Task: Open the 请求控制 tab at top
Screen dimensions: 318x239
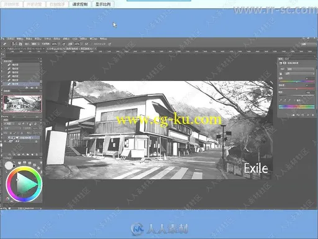Action: tap(79, 4)
